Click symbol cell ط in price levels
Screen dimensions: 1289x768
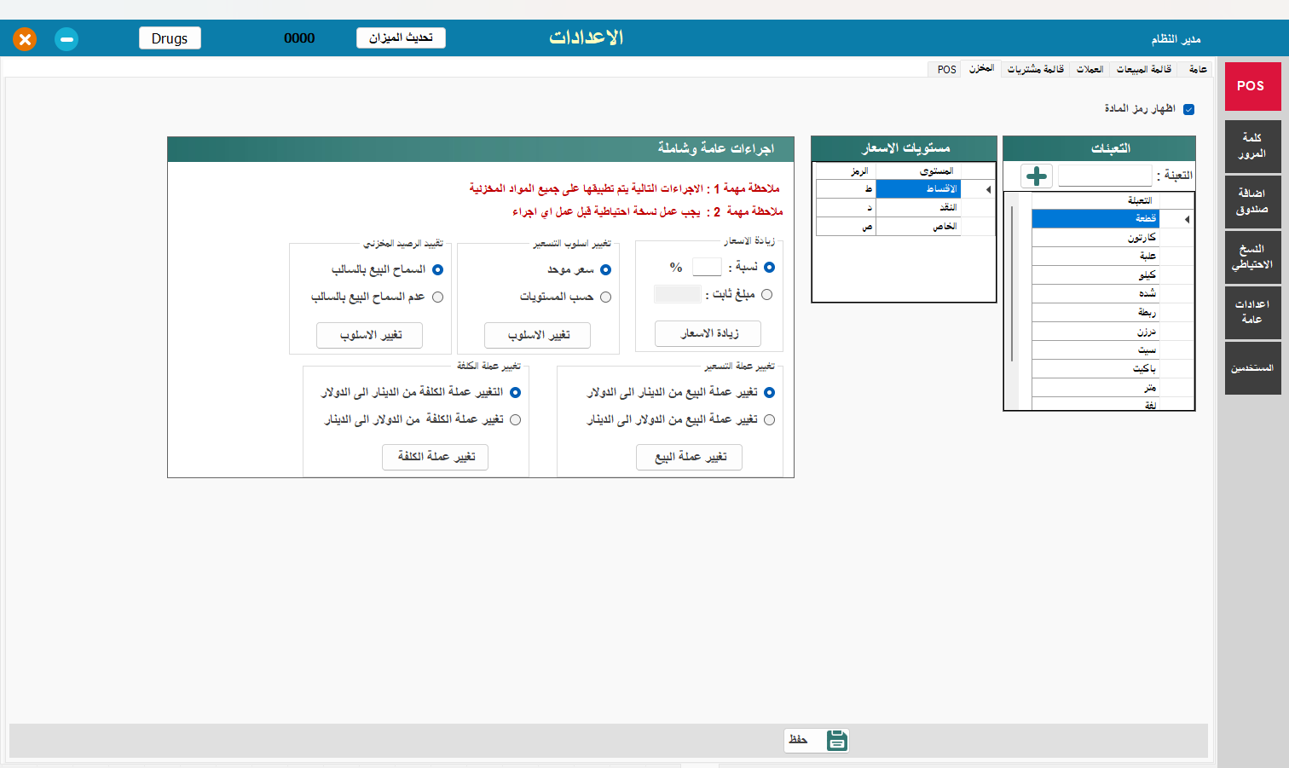pos(846,189)
